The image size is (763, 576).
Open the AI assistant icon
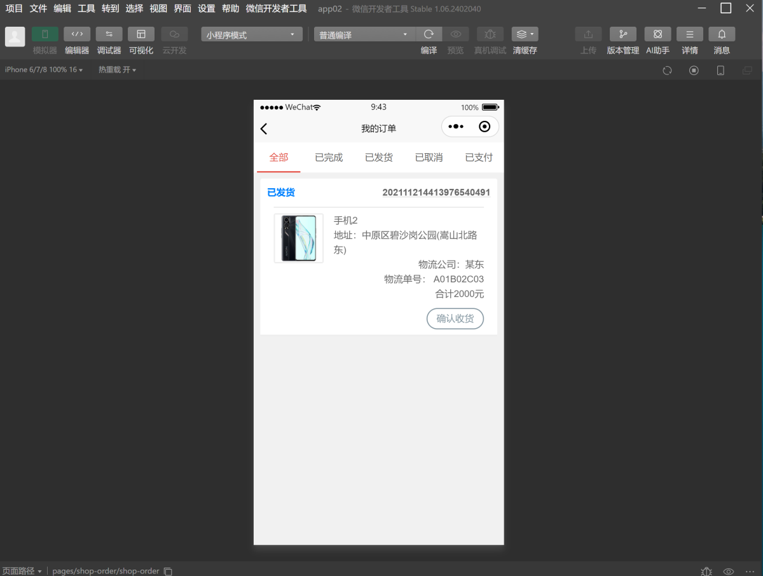(657, 34)
